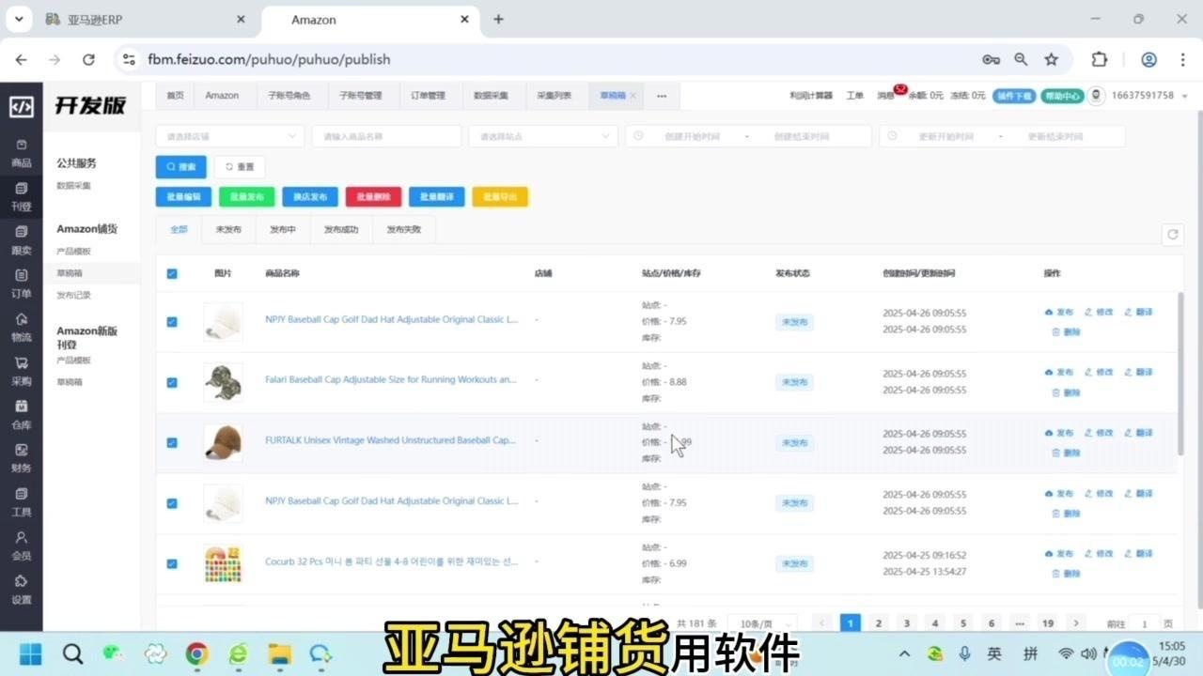Image resolution: width=1203 pixels, height=676 pixels.
Task: Uncheck the Cocurb 32 Pcs row checkbox
Action: coord(172,564)
